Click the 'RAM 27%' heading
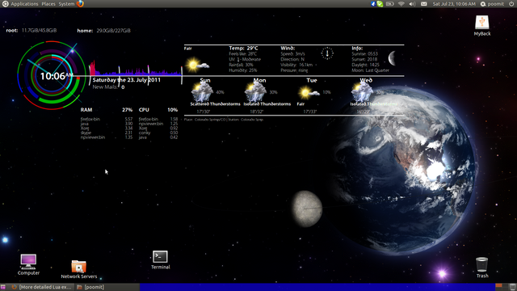Viewport: 517px width, 291px height. (106, 110)
